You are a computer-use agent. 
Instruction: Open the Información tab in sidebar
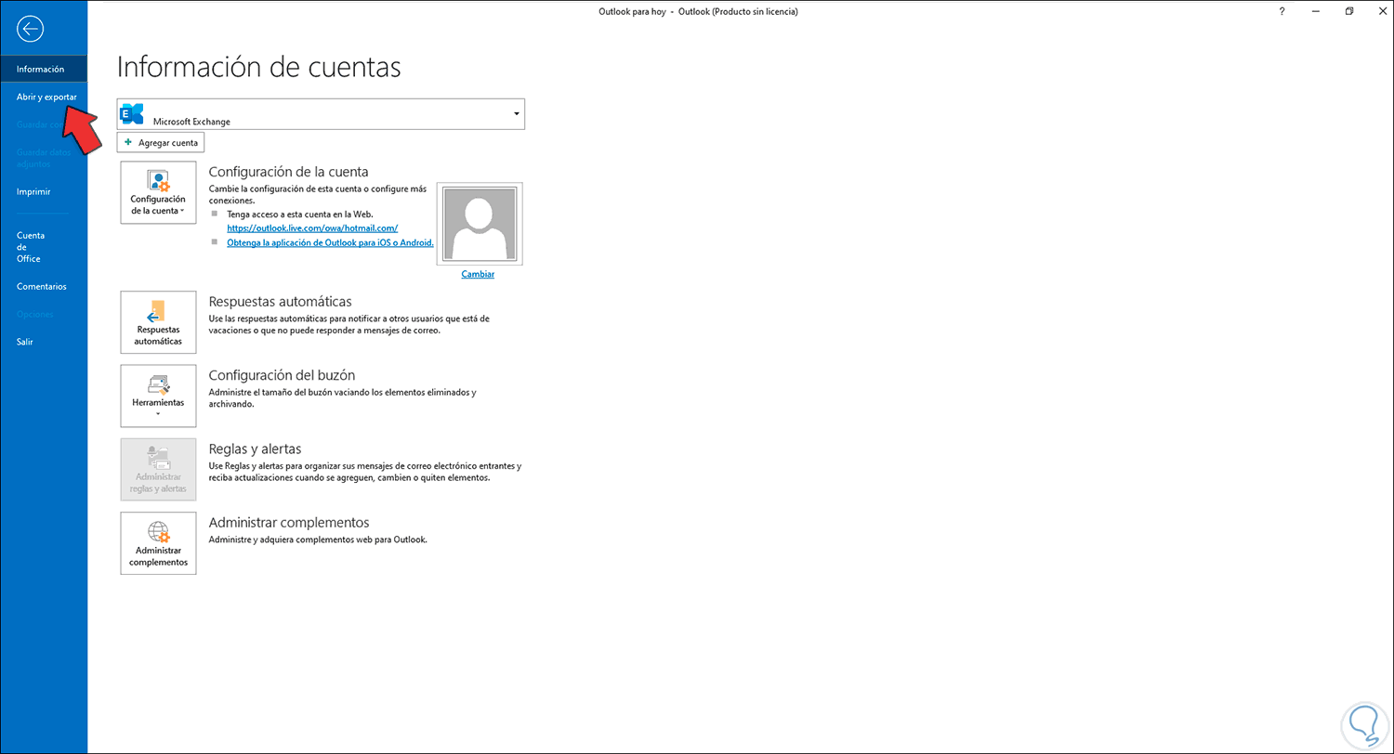pyautogui.click(x=44, y=69)
